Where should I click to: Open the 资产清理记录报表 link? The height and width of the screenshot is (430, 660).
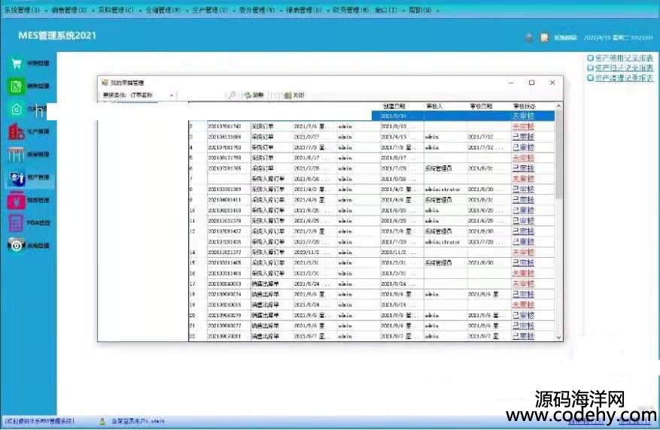(x=623, y=77)
